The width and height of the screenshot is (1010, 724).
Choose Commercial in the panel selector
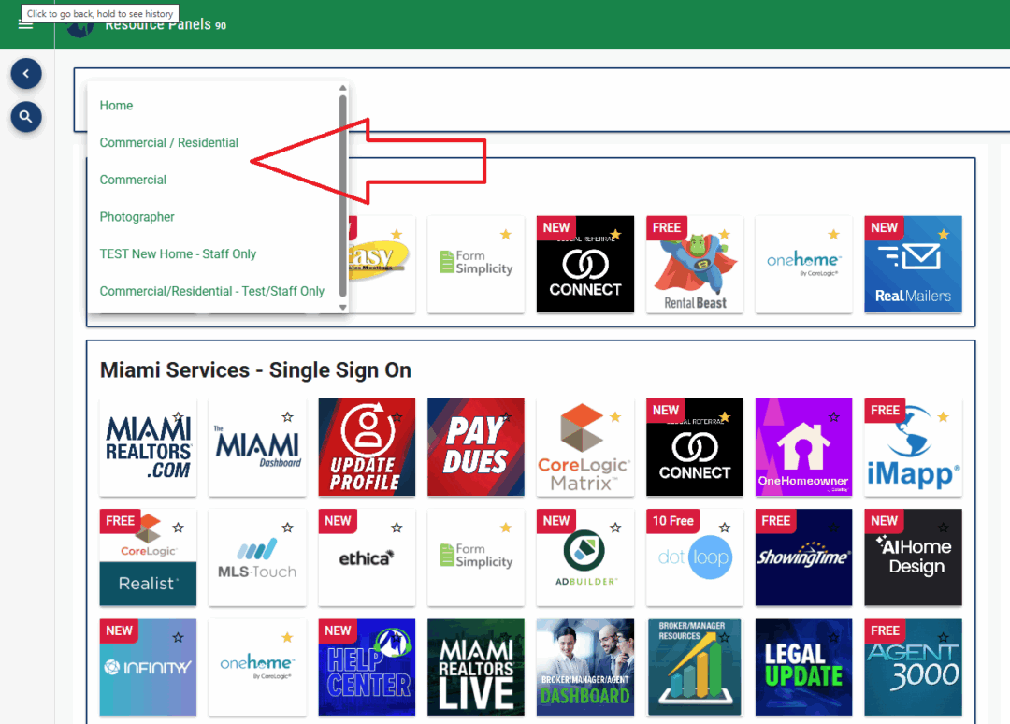click(x=133, y=180)
